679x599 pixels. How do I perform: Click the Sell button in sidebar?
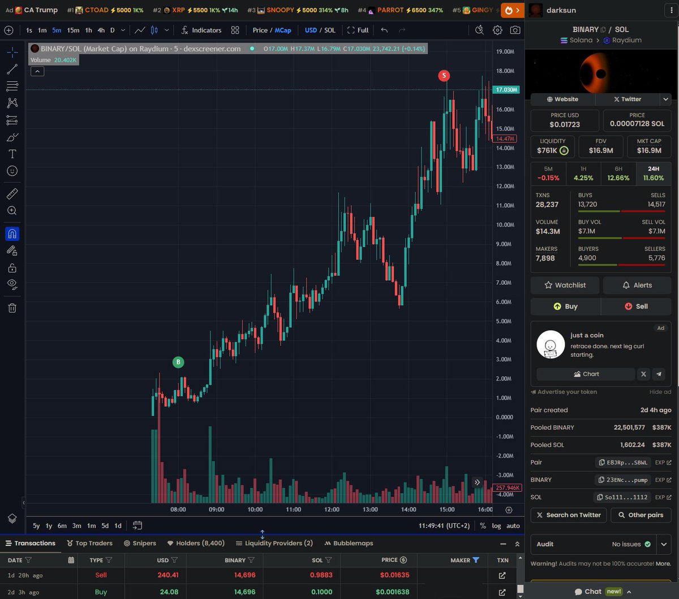[637, 306]
